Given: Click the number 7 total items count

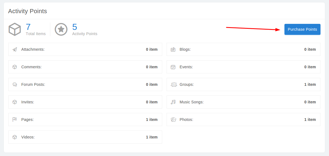Looking at the screenshot, I should 28,27.
